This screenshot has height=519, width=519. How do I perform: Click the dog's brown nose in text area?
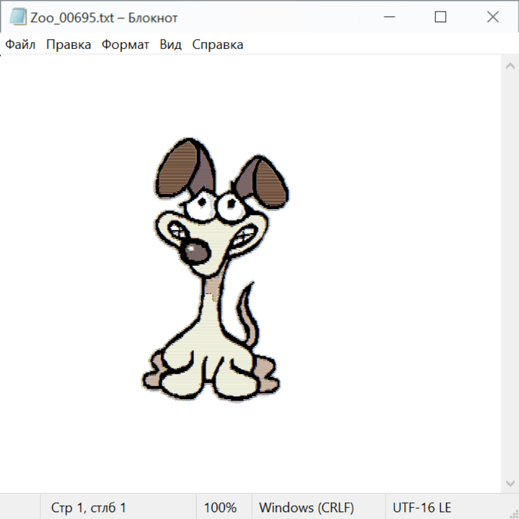(197, 251)
